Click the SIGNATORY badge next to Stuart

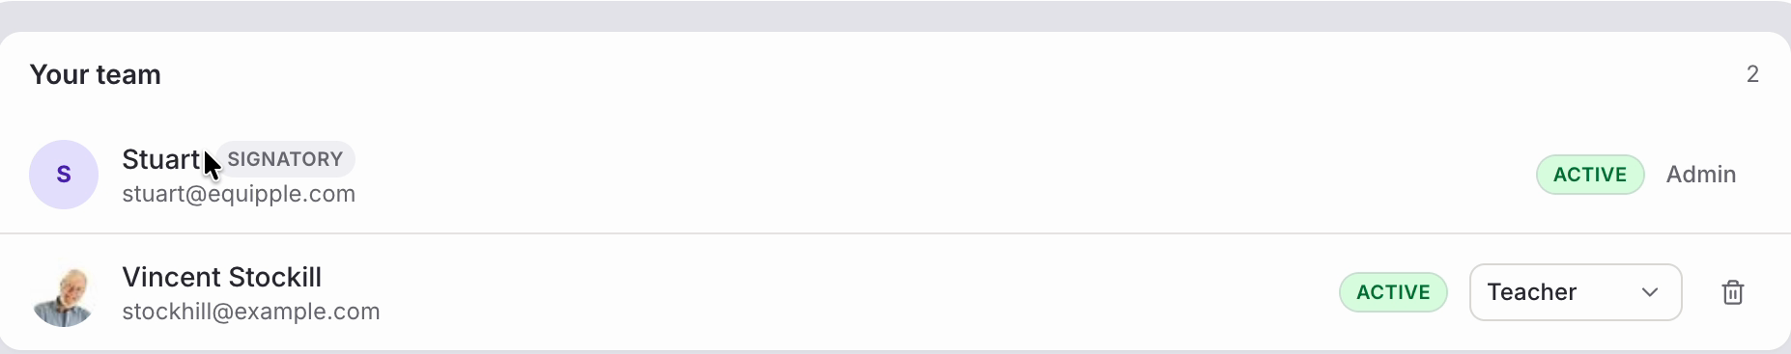point(285,159)
